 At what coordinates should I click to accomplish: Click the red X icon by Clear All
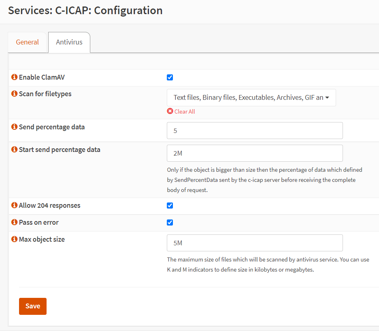click(170, 112)
